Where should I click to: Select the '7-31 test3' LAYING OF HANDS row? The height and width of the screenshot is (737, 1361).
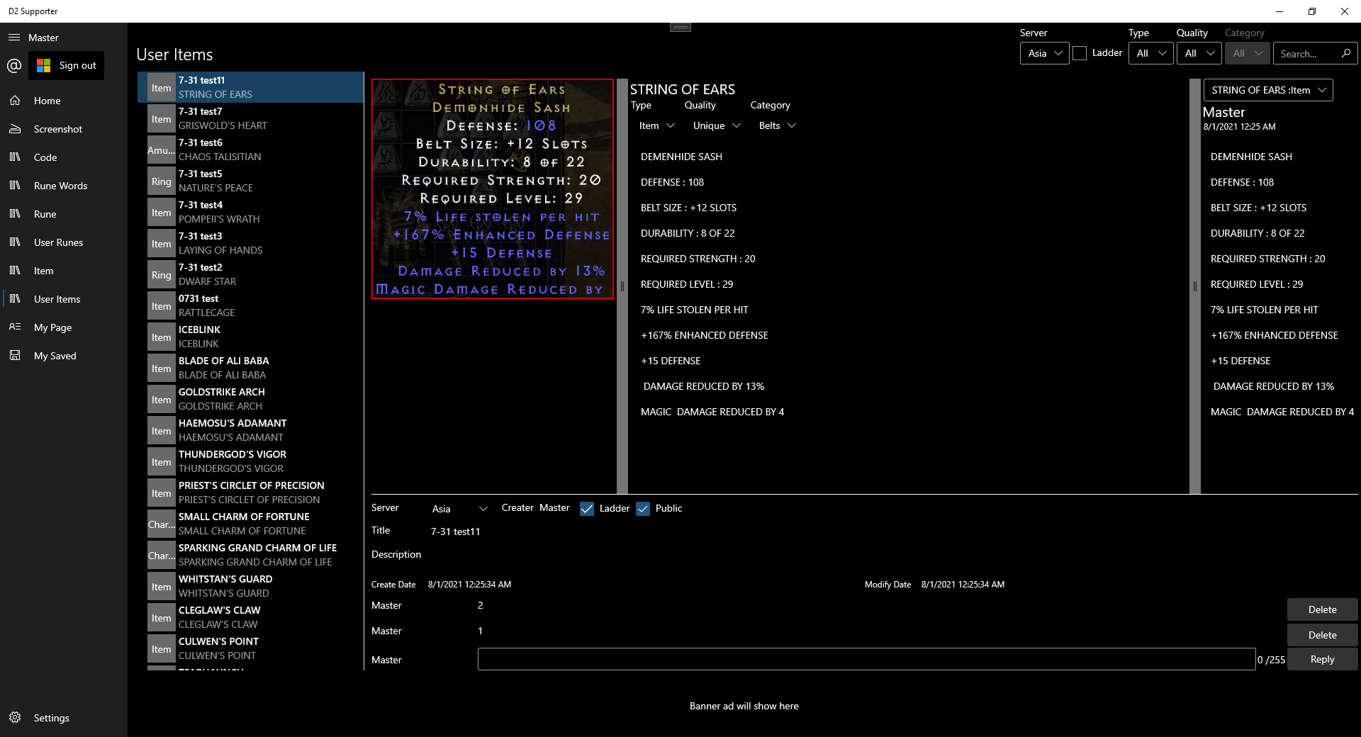pos(250,244)
